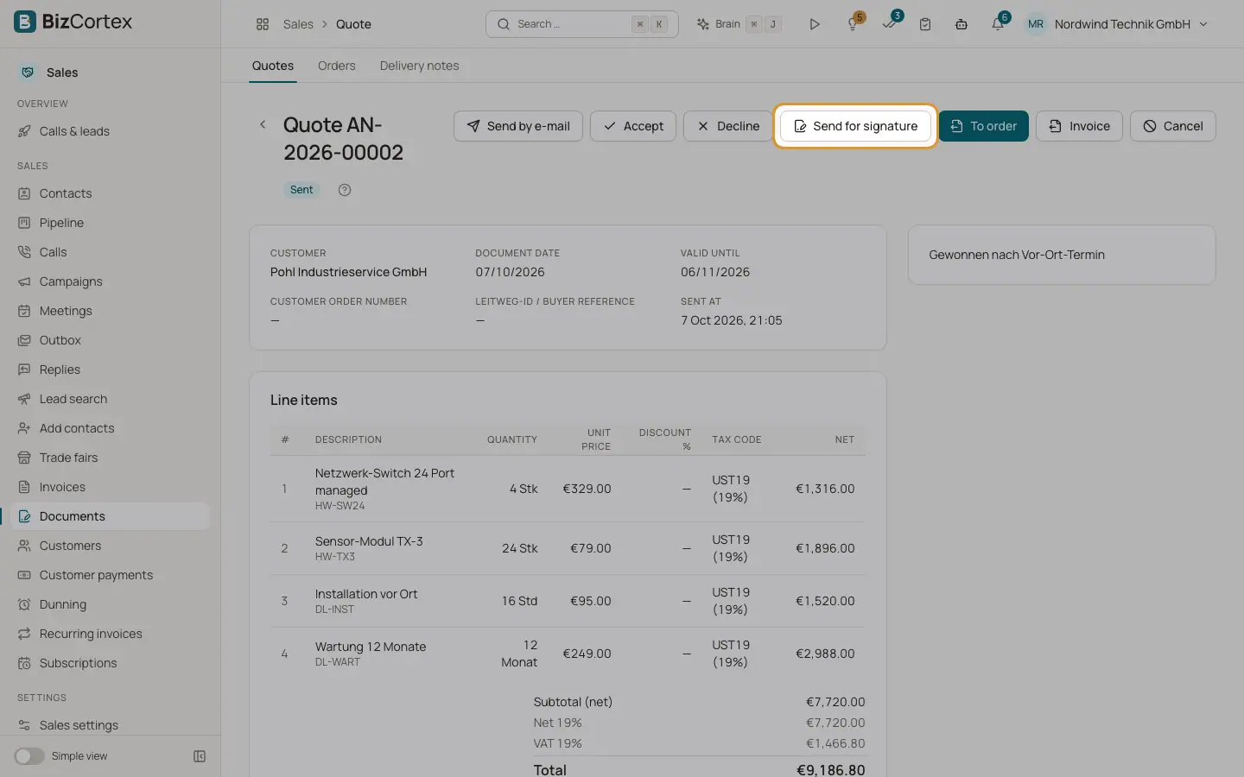The image size is (1244, 777).
Task: Click the Sent status badge
Action: (301, 190)
